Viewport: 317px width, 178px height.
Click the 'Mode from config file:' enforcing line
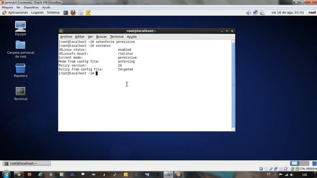tap(97, 61)
